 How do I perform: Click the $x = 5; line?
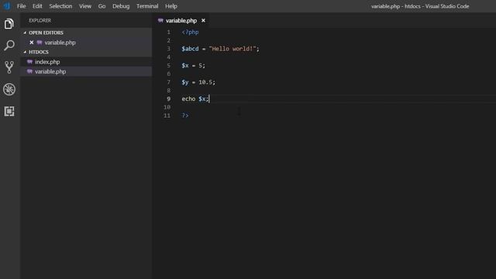pos(193,65)
